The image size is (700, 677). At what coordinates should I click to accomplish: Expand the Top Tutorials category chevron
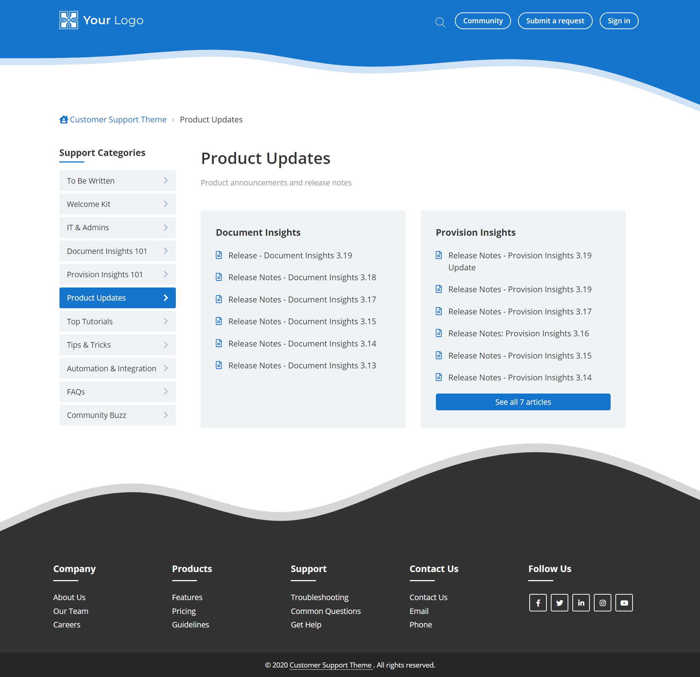click(x=166, y=321)
